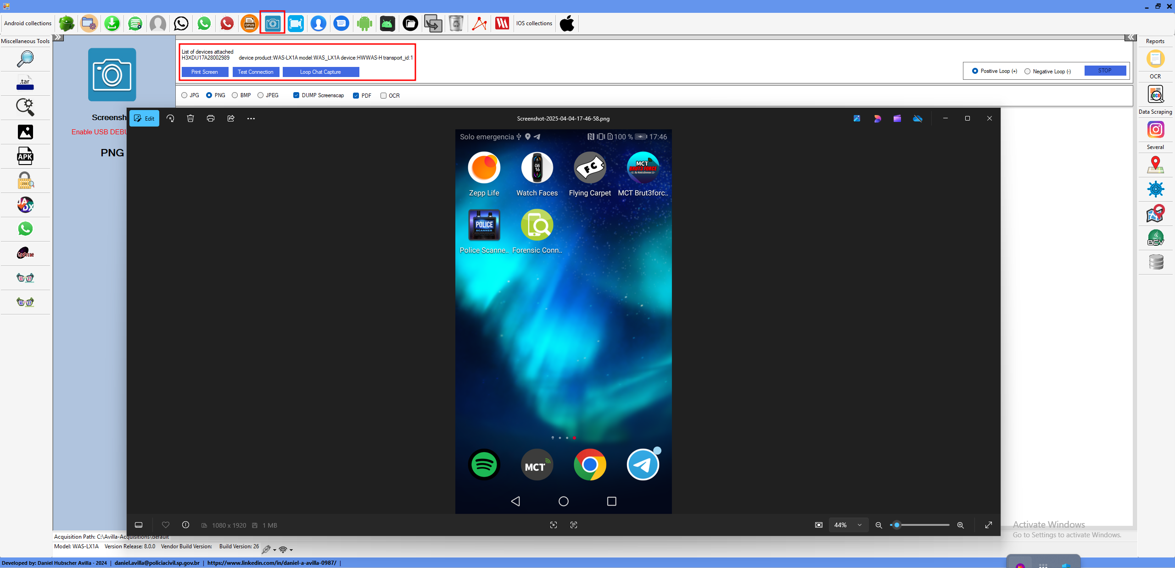This screenshot has height=568, width=1175.
Task: Open the red map pin location tool
Action: coord(1155,165)
